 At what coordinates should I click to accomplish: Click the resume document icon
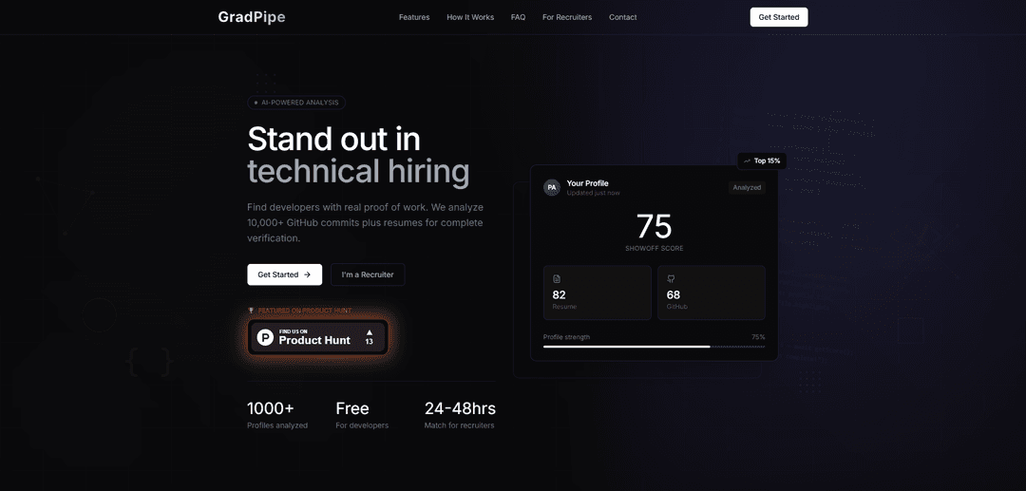click(x=557, y=279)
